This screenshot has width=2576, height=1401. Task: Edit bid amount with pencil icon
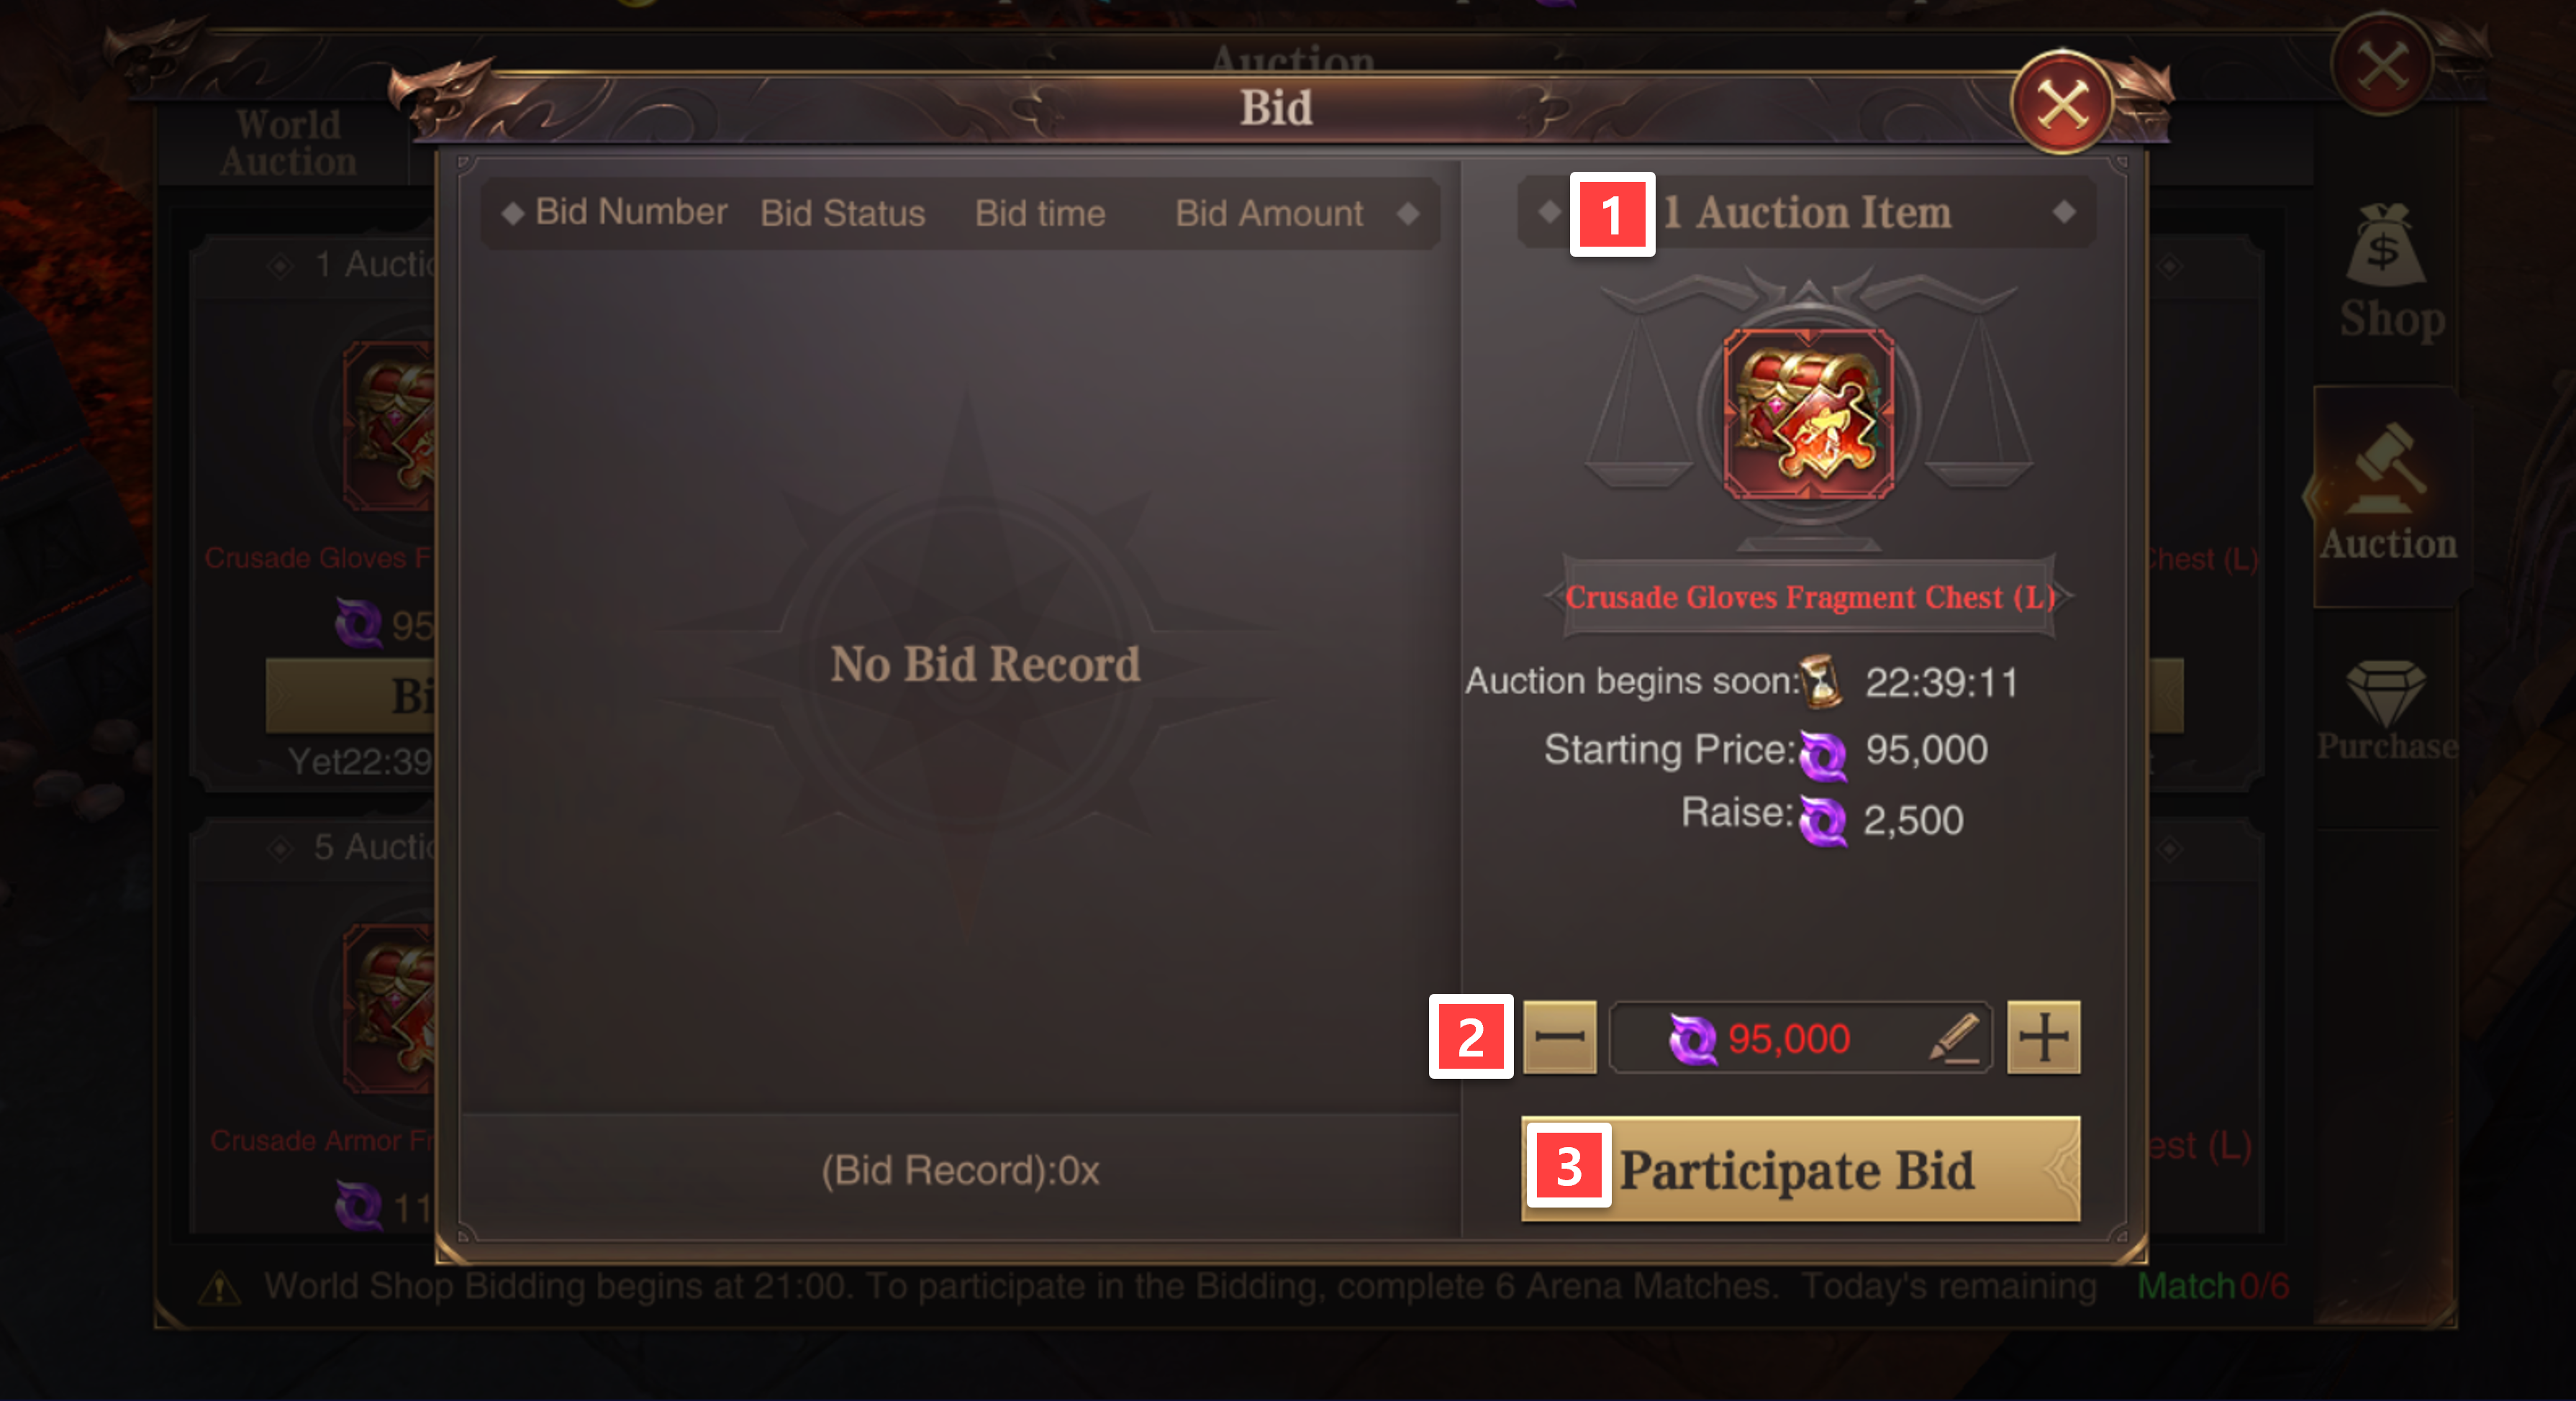(1955, 1037)
